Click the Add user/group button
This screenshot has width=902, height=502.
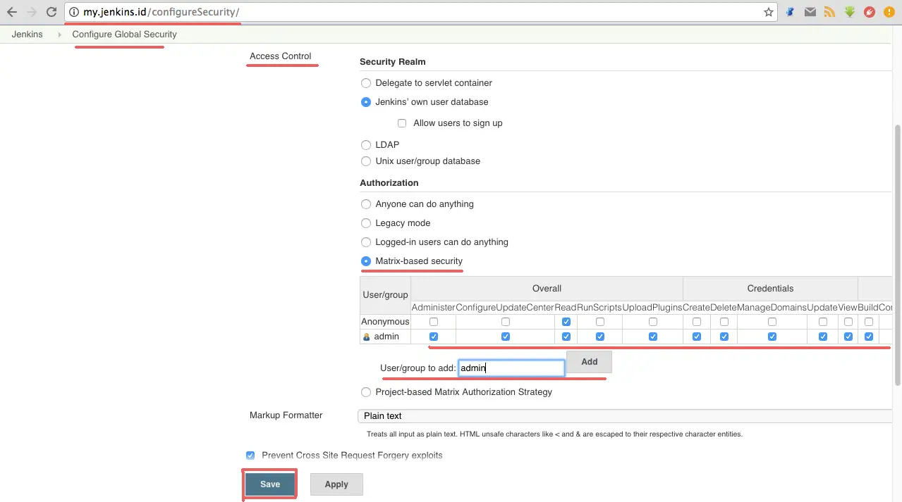click(x=590, y=362)
